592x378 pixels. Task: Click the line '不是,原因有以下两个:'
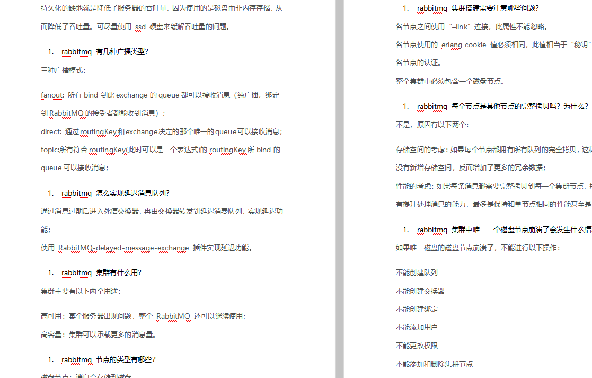coord(432,125)
